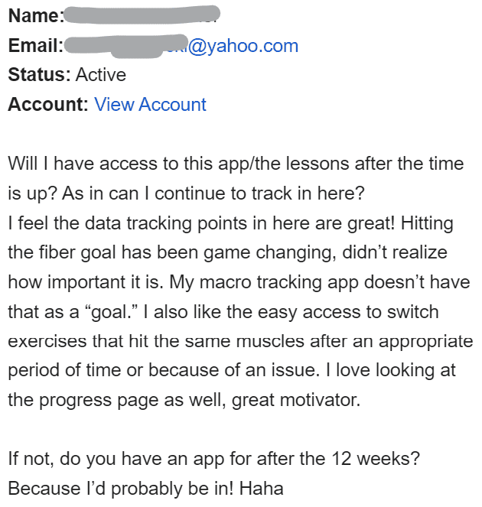Click the Active status value
The height and width of the screenshot is (507, 482).
pos(101,75)
